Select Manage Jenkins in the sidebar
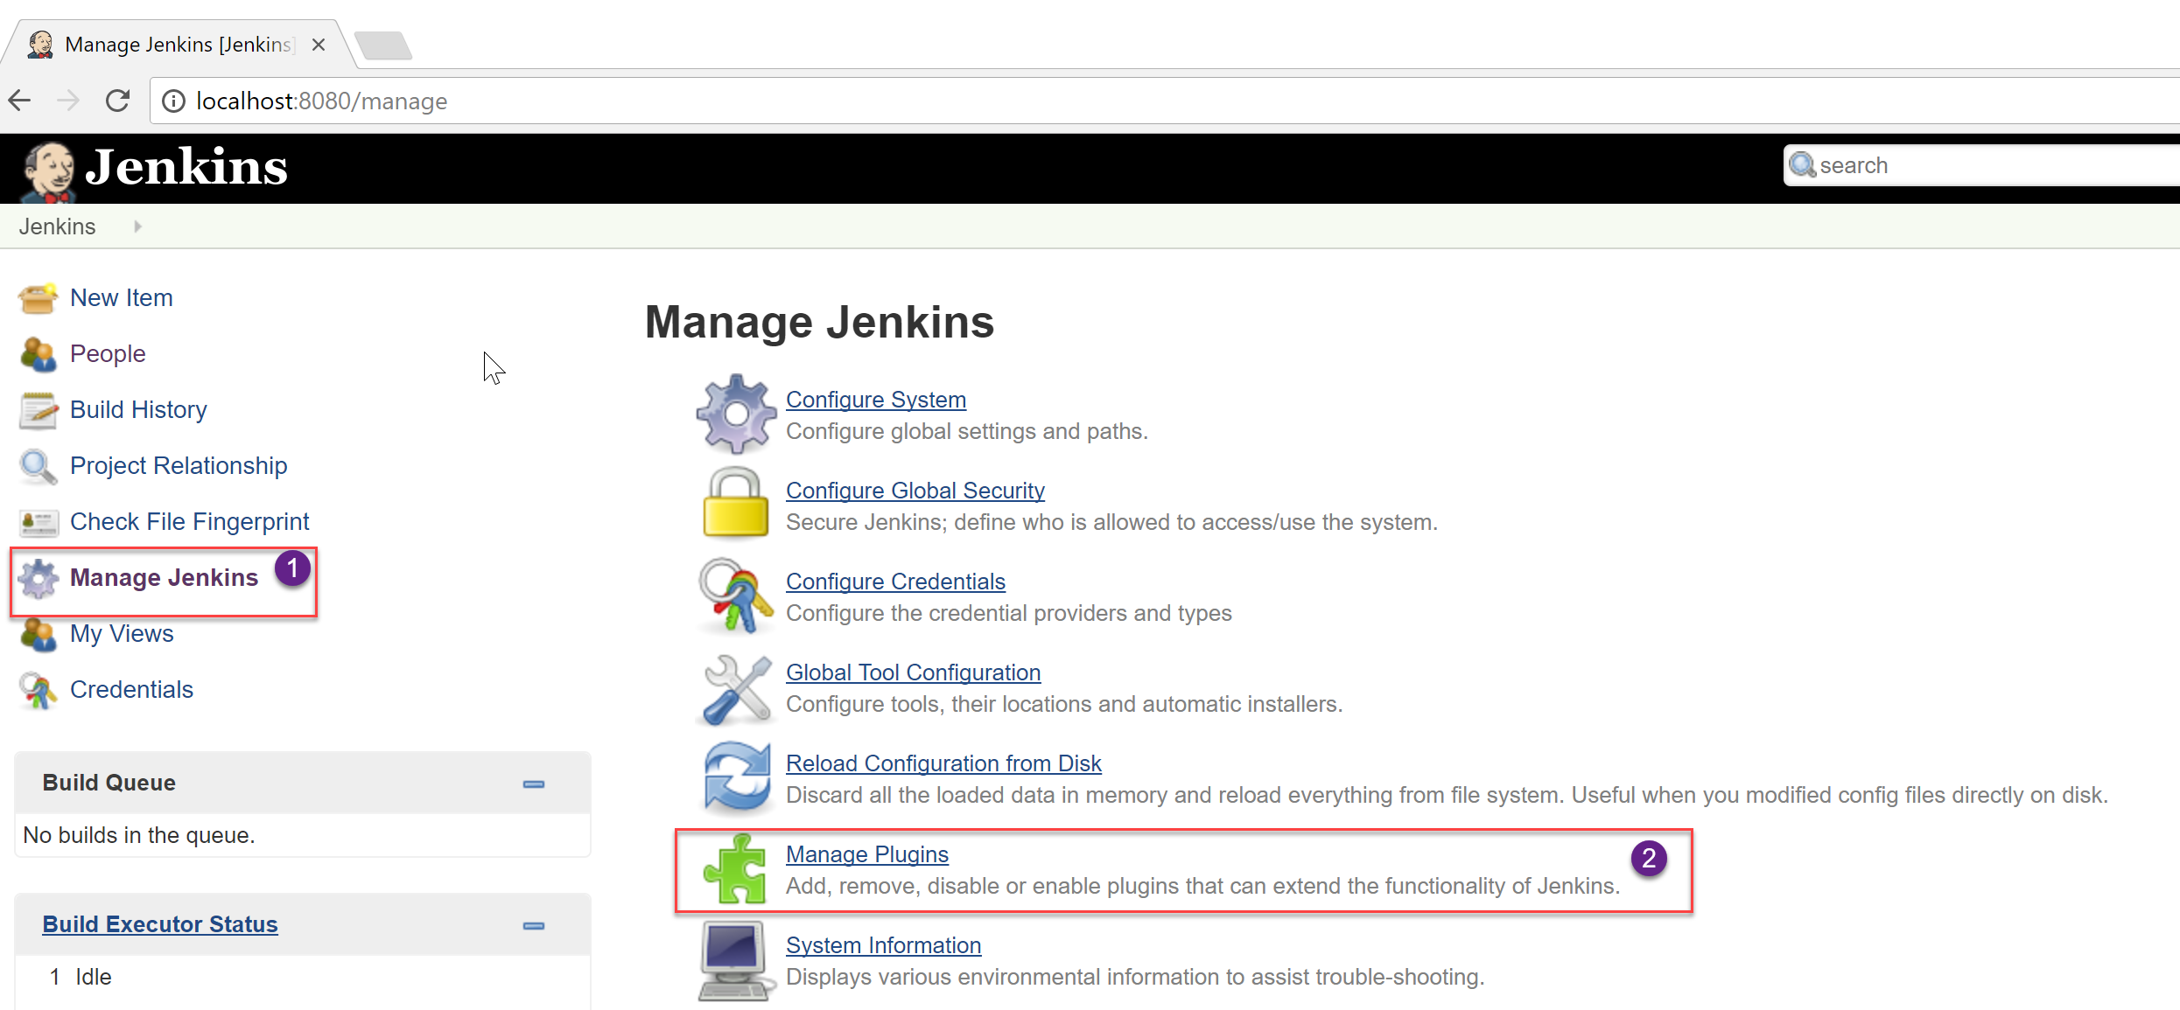The height and width of the screenshot is (1010, 2180). (164, 578)
